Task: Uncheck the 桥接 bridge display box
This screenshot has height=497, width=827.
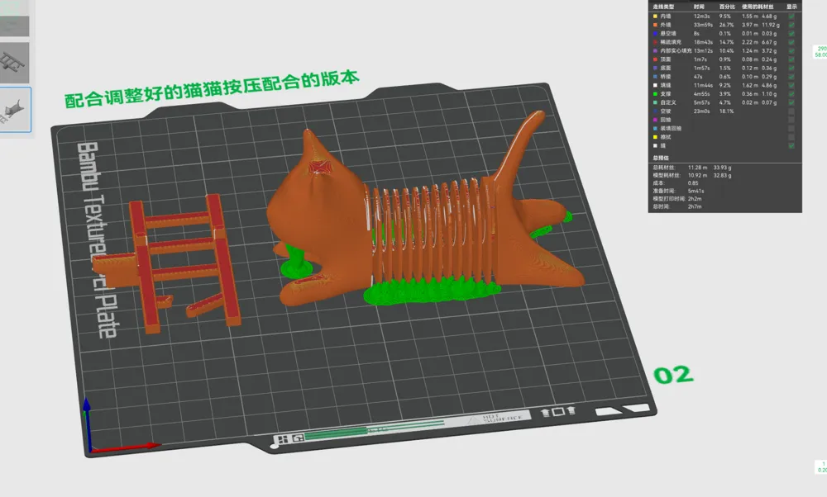Action: [791, 76]
